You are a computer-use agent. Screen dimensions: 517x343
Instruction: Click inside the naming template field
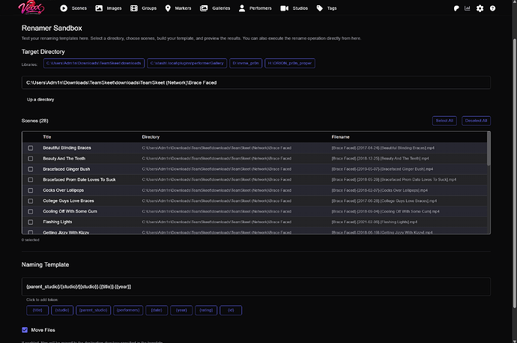tap(255, 286)
